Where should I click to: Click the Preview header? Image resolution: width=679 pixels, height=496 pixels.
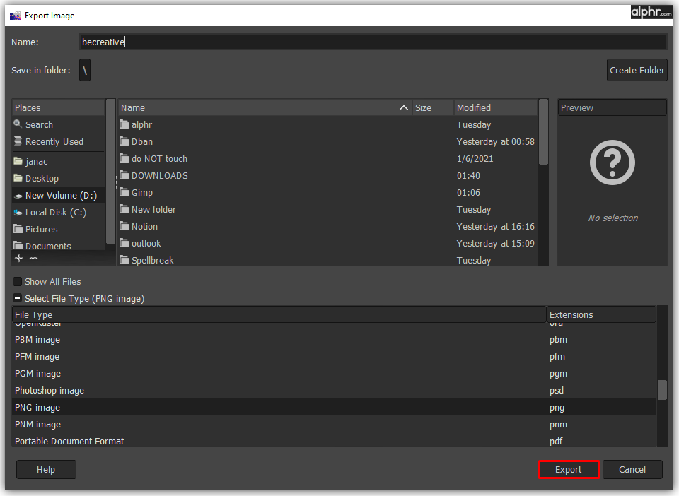coord(613,107)
